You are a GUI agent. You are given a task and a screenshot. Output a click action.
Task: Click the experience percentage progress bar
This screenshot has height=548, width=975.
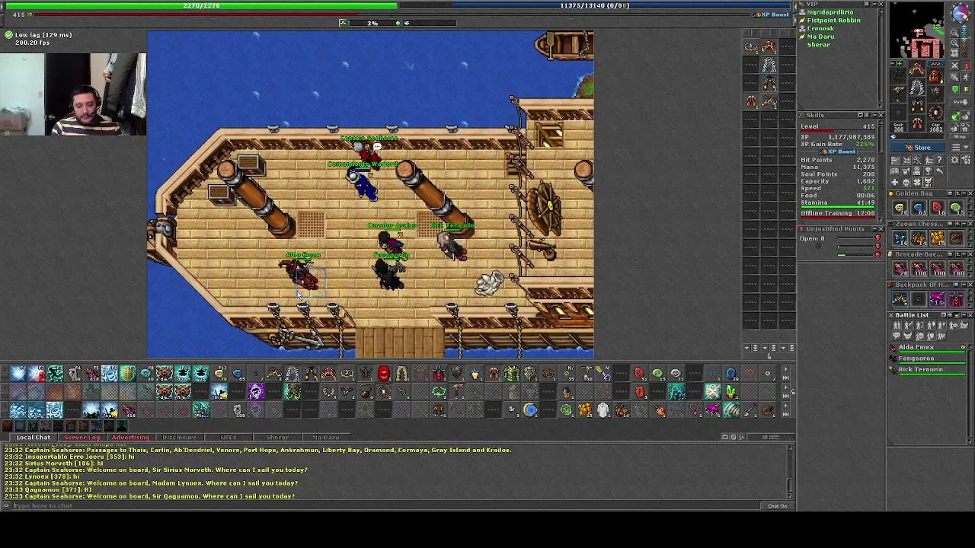(372, 23)
